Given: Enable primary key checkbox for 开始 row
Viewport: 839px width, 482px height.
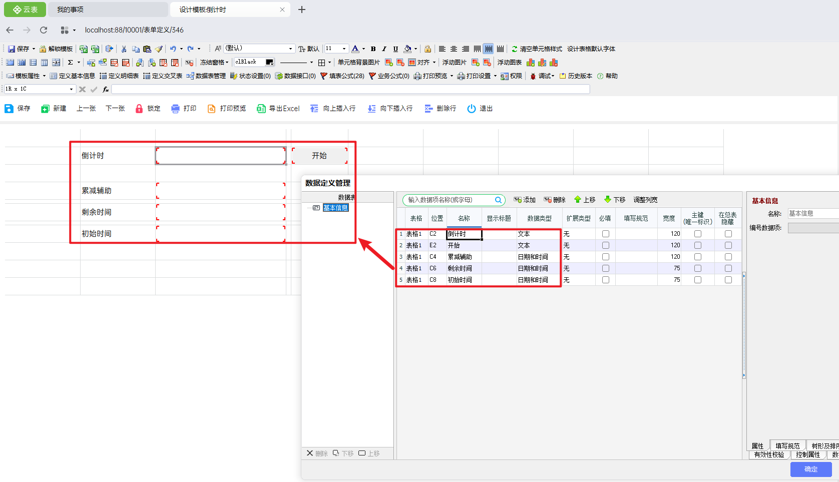Looking at the screenshot, I should coord(698,245).
